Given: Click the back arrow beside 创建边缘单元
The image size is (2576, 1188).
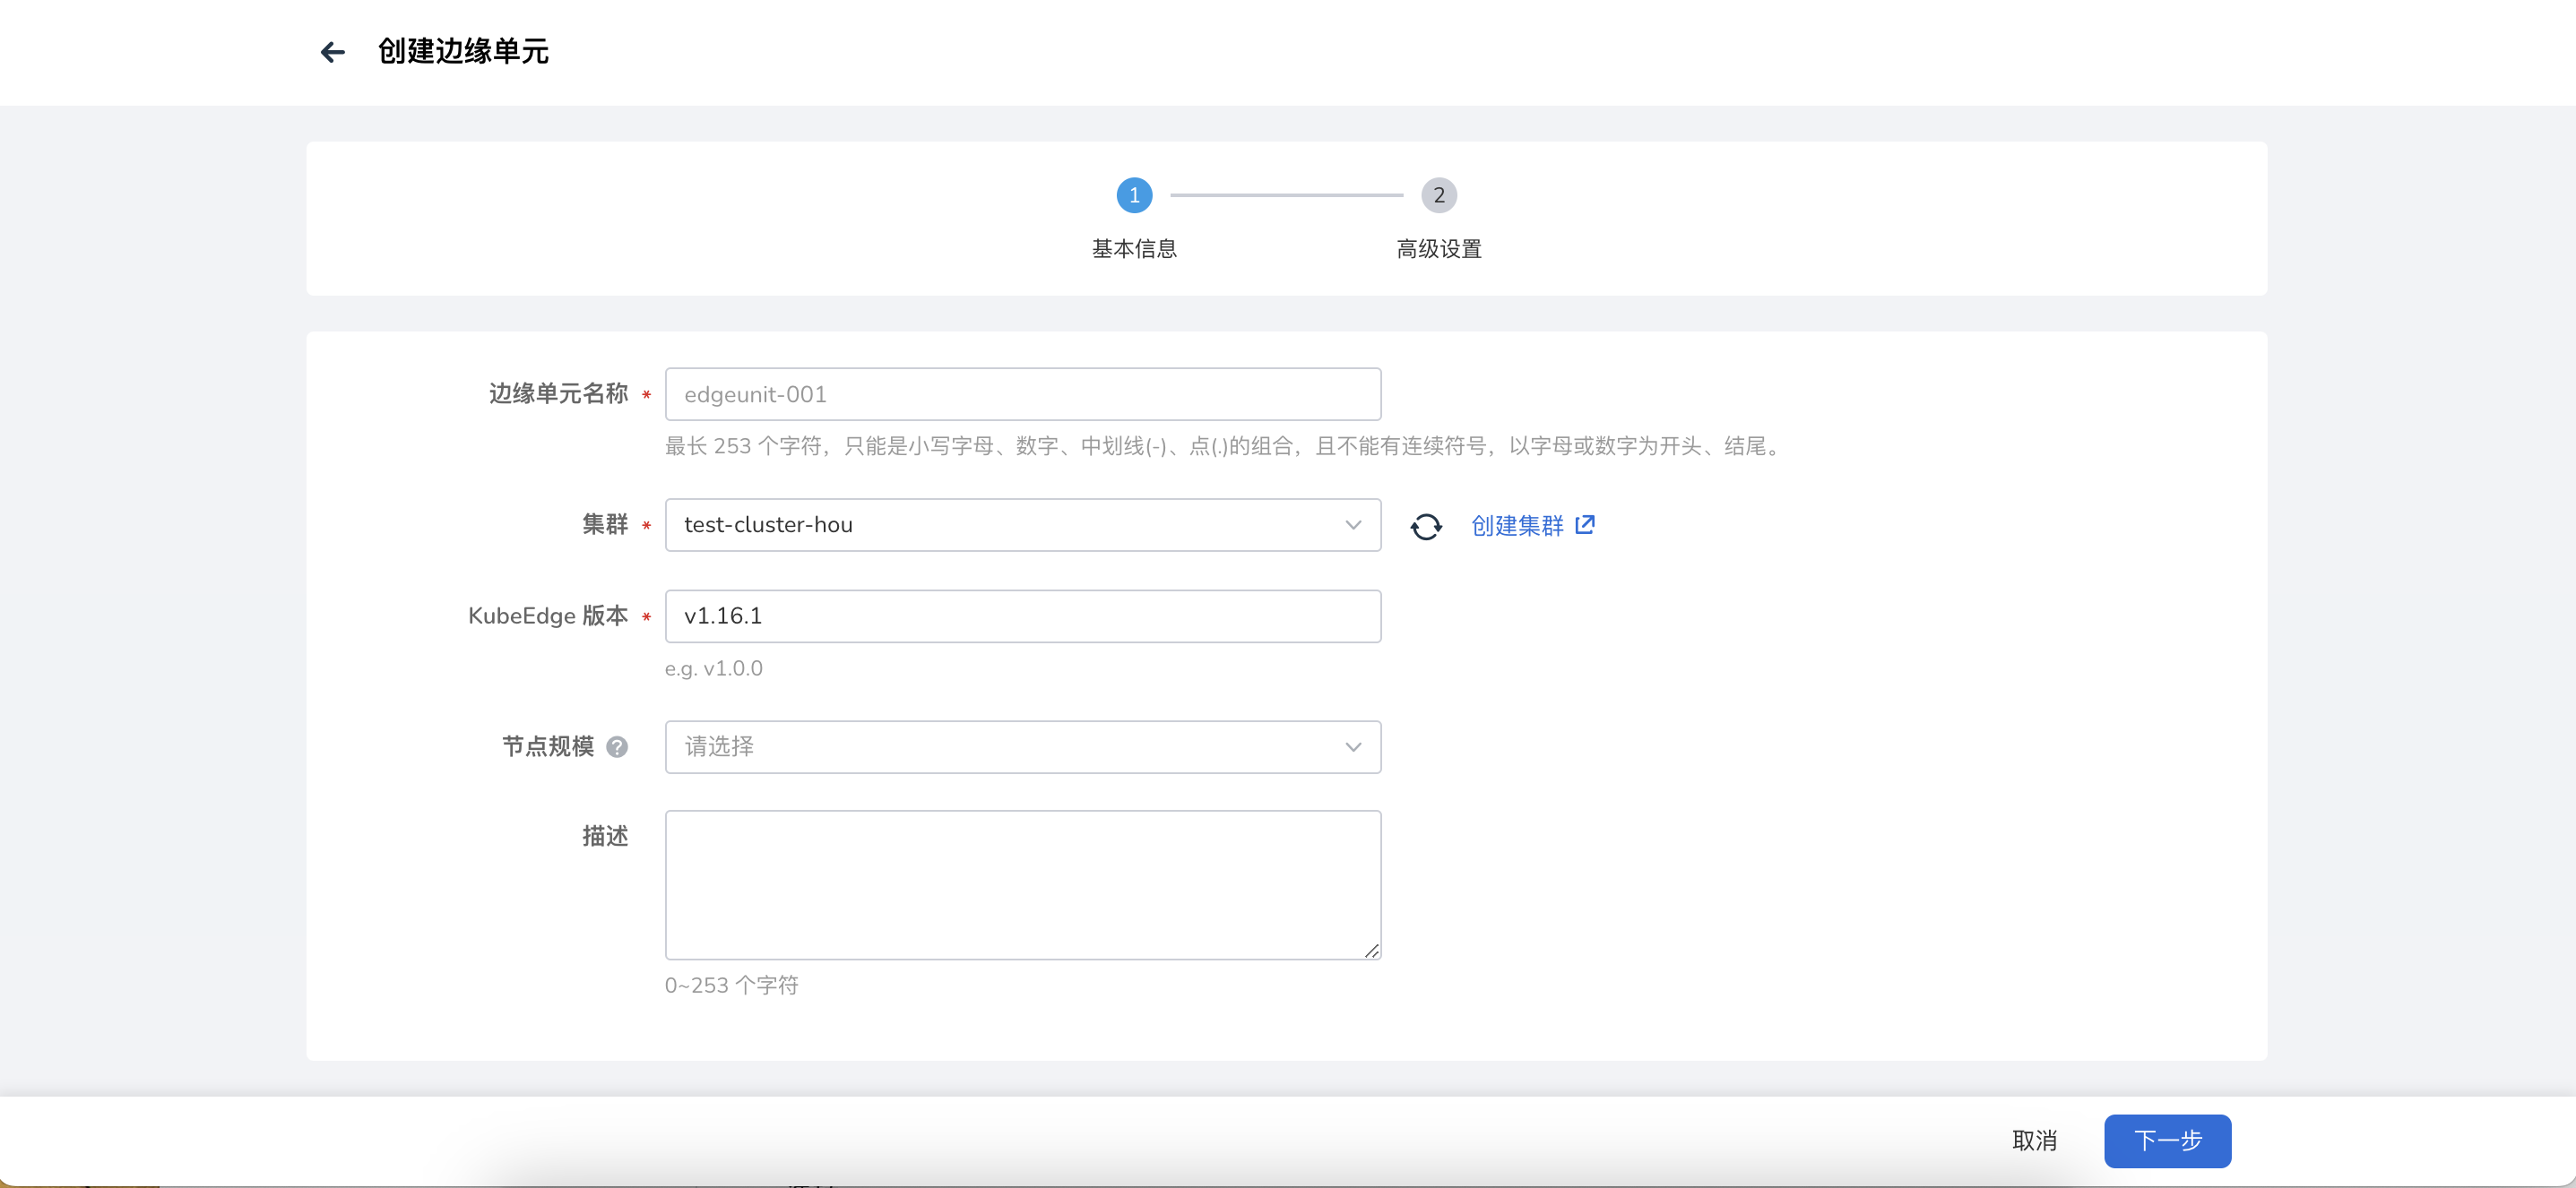Looking at the screenshot, I should click(332, 52).
